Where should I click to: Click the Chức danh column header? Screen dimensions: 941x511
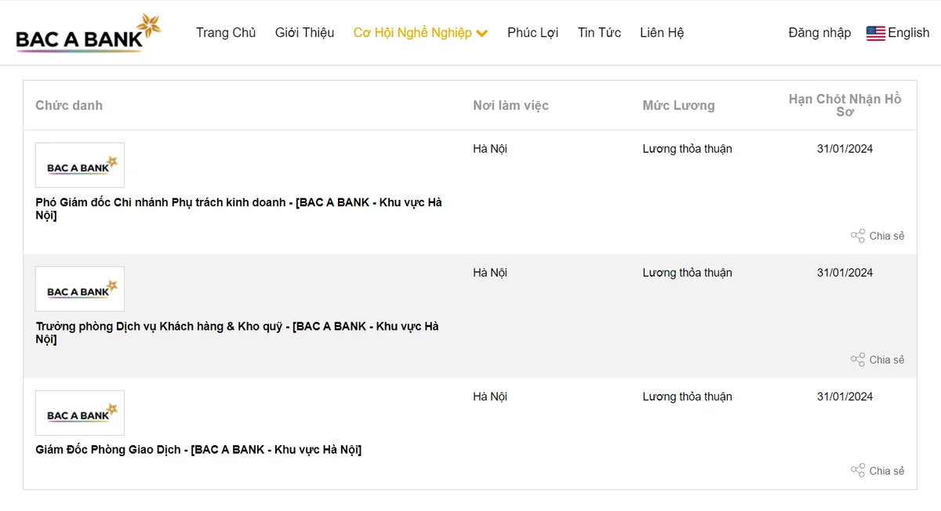tap(69, 105)
